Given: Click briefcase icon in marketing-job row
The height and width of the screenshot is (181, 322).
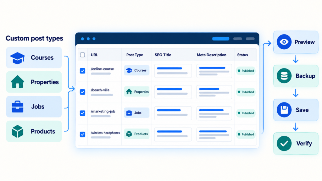Looking at the screenshot, I should tap(129, 113).
